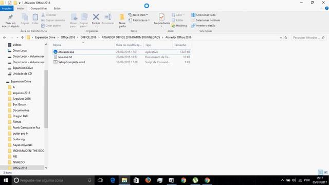Open the Windows Start menu
Screen dimensions: 329x185
point(6,180)
